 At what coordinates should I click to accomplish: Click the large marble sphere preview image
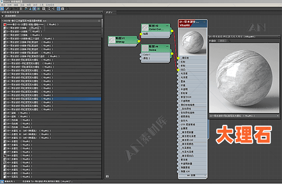click(x=244, y=77)
